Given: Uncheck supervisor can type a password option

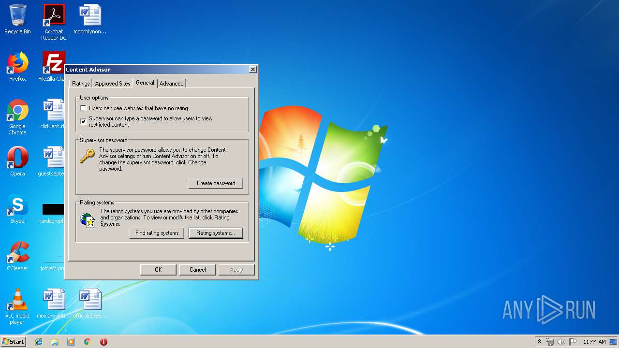Looking at the screenshot, I should [83, 121].
